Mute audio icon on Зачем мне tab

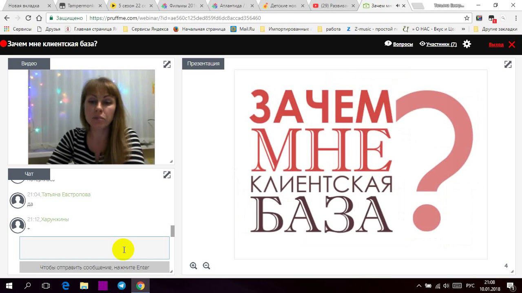click(398, 6)
